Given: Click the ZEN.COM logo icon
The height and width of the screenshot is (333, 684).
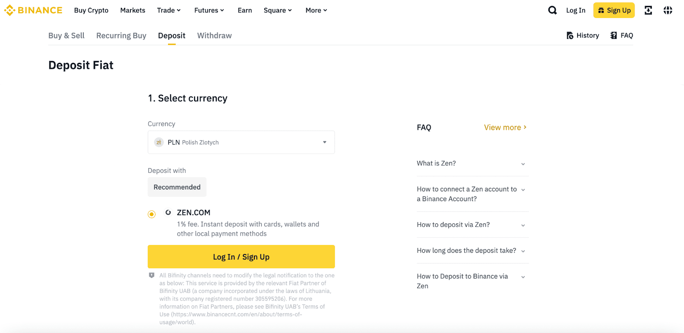Looking at the screenshot, I should tap(168, 213).
